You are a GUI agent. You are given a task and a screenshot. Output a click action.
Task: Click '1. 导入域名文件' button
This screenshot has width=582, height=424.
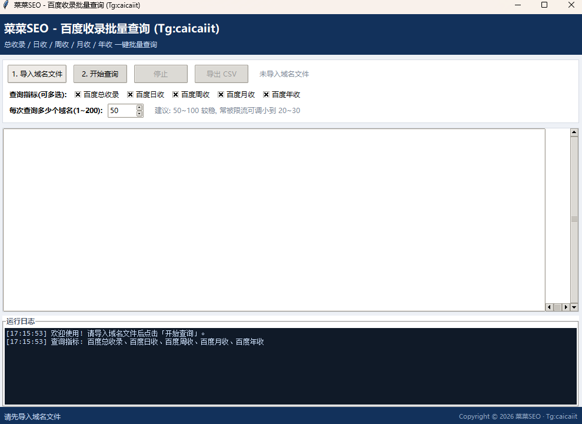pyautogui.click(x=37, y=74)
